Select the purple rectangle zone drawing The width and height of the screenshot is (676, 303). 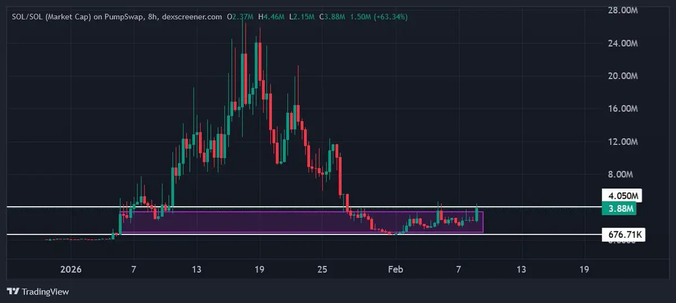pyautogui.click(x=302, y=222)
